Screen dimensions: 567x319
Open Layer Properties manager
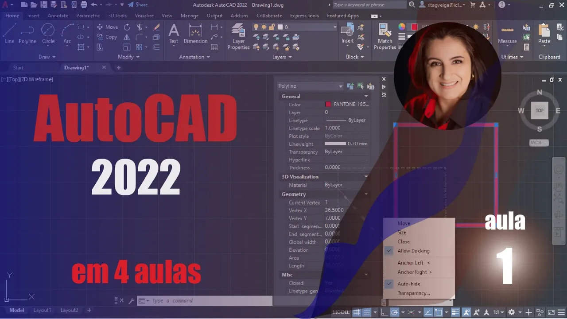coord(238,36)
